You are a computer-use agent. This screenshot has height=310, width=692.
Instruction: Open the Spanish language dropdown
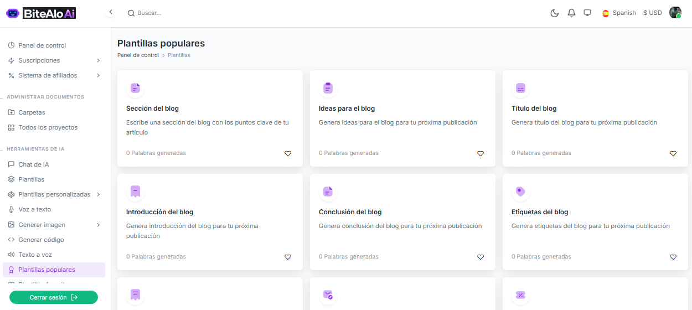click(619, 13)
